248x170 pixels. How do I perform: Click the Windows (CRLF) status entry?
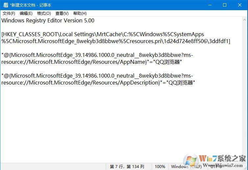tap(186, 166)
